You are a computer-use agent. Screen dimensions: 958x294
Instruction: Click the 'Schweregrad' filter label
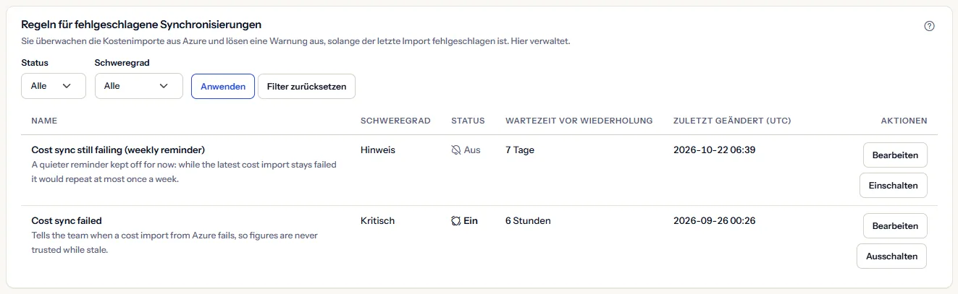(x=122, y=64)
